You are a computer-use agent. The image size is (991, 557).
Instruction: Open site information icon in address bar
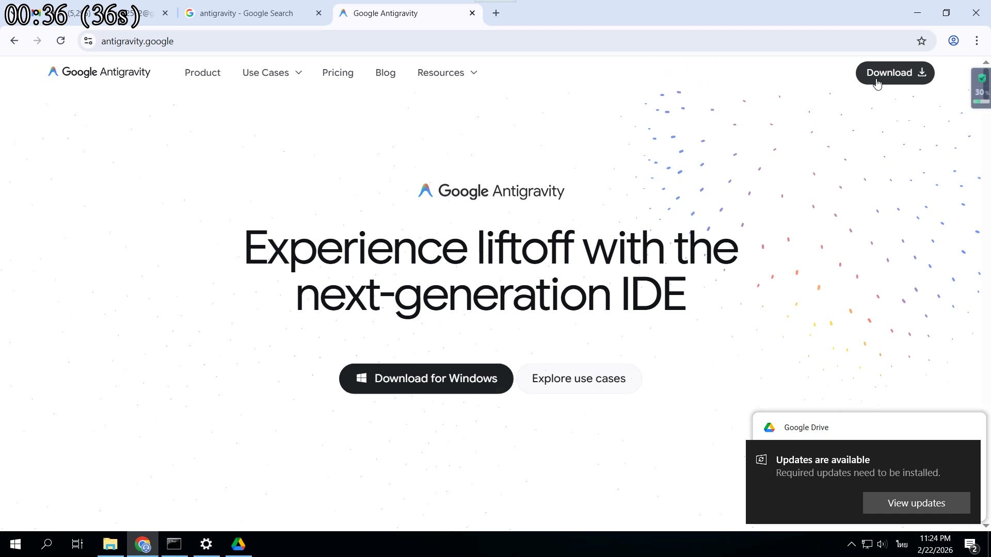click(x=88, y=41)
